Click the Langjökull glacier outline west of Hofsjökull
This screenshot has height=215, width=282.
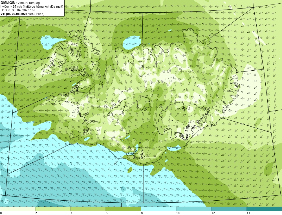117,109
